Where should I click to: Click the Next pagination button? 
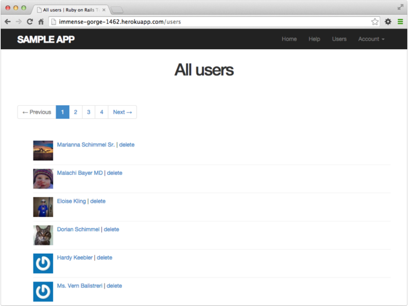[x=122, y=112]
